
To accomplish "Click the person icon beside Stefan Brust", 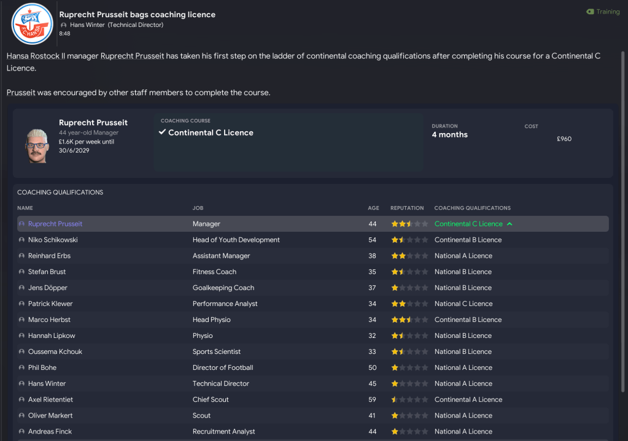I will tap(22, 272).
